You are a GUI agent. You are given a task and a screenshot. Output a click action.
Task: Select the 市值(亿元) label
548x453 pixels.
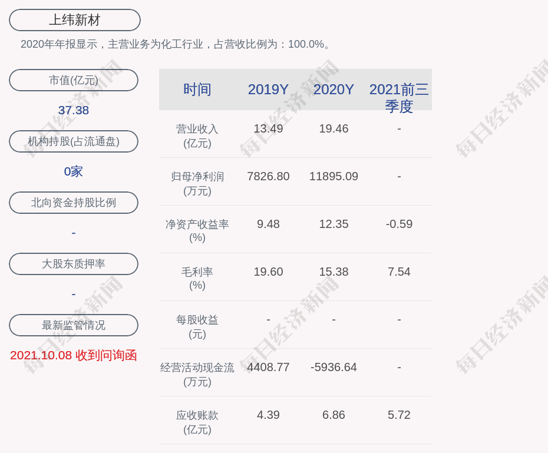click(74, 80)
